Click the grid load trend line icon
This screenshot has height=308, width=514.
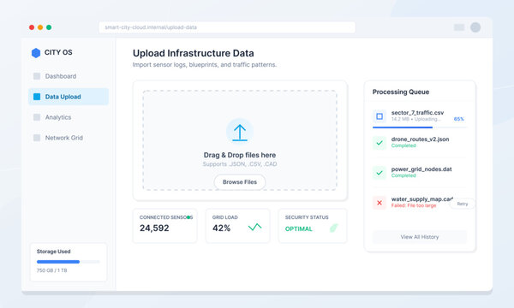click(x=254, y=227)
